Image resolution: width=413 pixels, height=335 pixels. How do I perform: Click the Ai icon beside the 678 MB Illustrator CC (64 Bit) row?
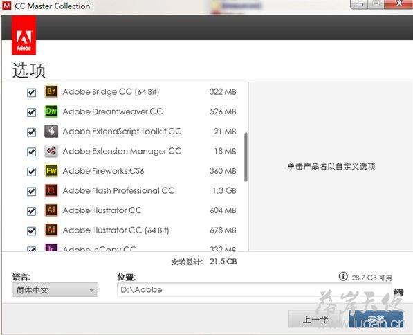click(x=51, y=230)
